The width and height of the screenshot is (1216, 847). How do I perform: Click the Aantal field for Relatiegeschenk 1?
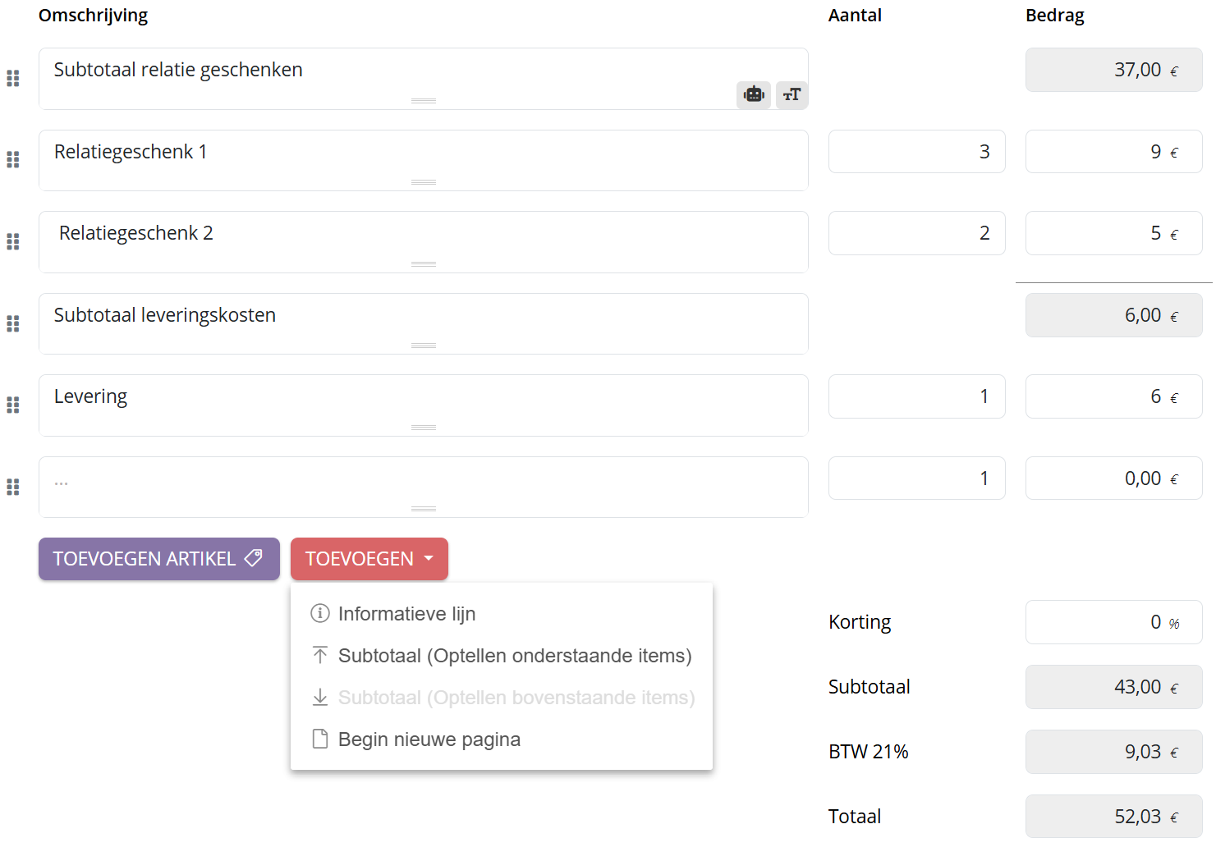(916, 152)
